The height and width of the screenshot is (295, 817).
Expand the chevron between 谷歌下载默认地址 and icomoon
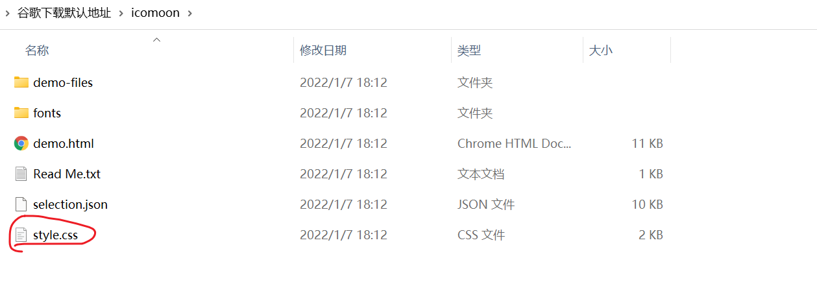pyautogui.click(x=122, y=13)
